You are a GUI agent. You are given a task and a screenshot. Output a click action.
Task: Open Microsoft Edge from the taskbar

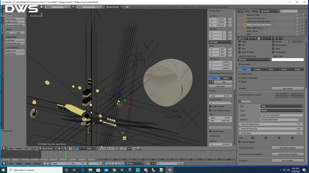click(x=83, y=170)
